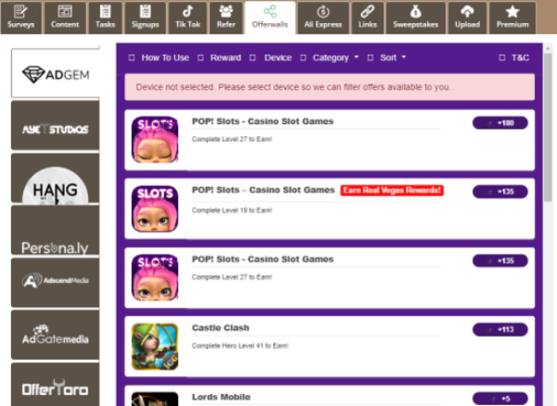Open the Surveys tab

pos(21,18)
